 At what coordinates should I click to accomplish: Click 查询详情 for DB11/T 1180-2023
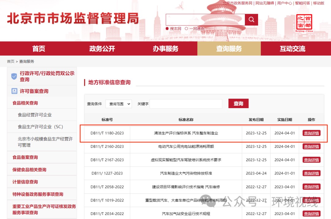311,133
